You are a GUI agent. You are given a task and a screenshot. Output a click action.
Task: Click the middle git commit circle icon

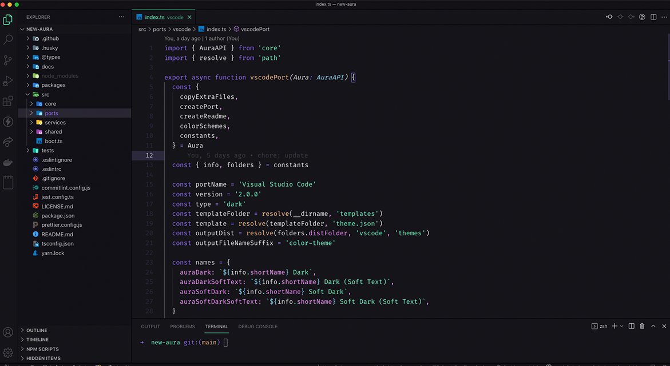620,17
